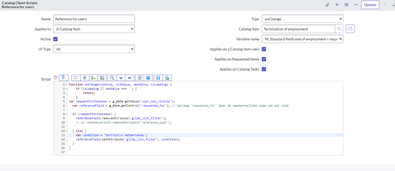Attach a file using the paperclip icon
The image size is (395, 171).
tap(327, 4)
